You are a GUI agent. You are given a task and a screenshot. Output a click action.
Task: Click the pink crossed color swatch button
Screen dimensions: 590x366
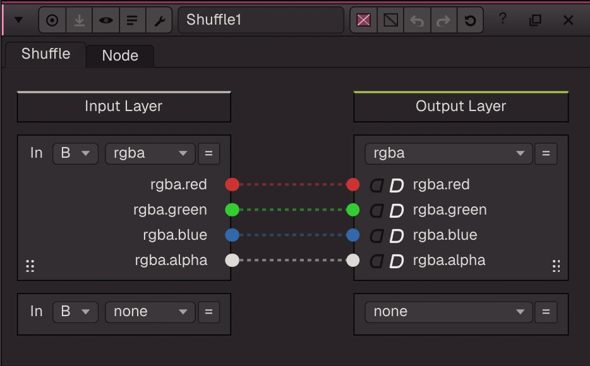[x=363, y=20]
